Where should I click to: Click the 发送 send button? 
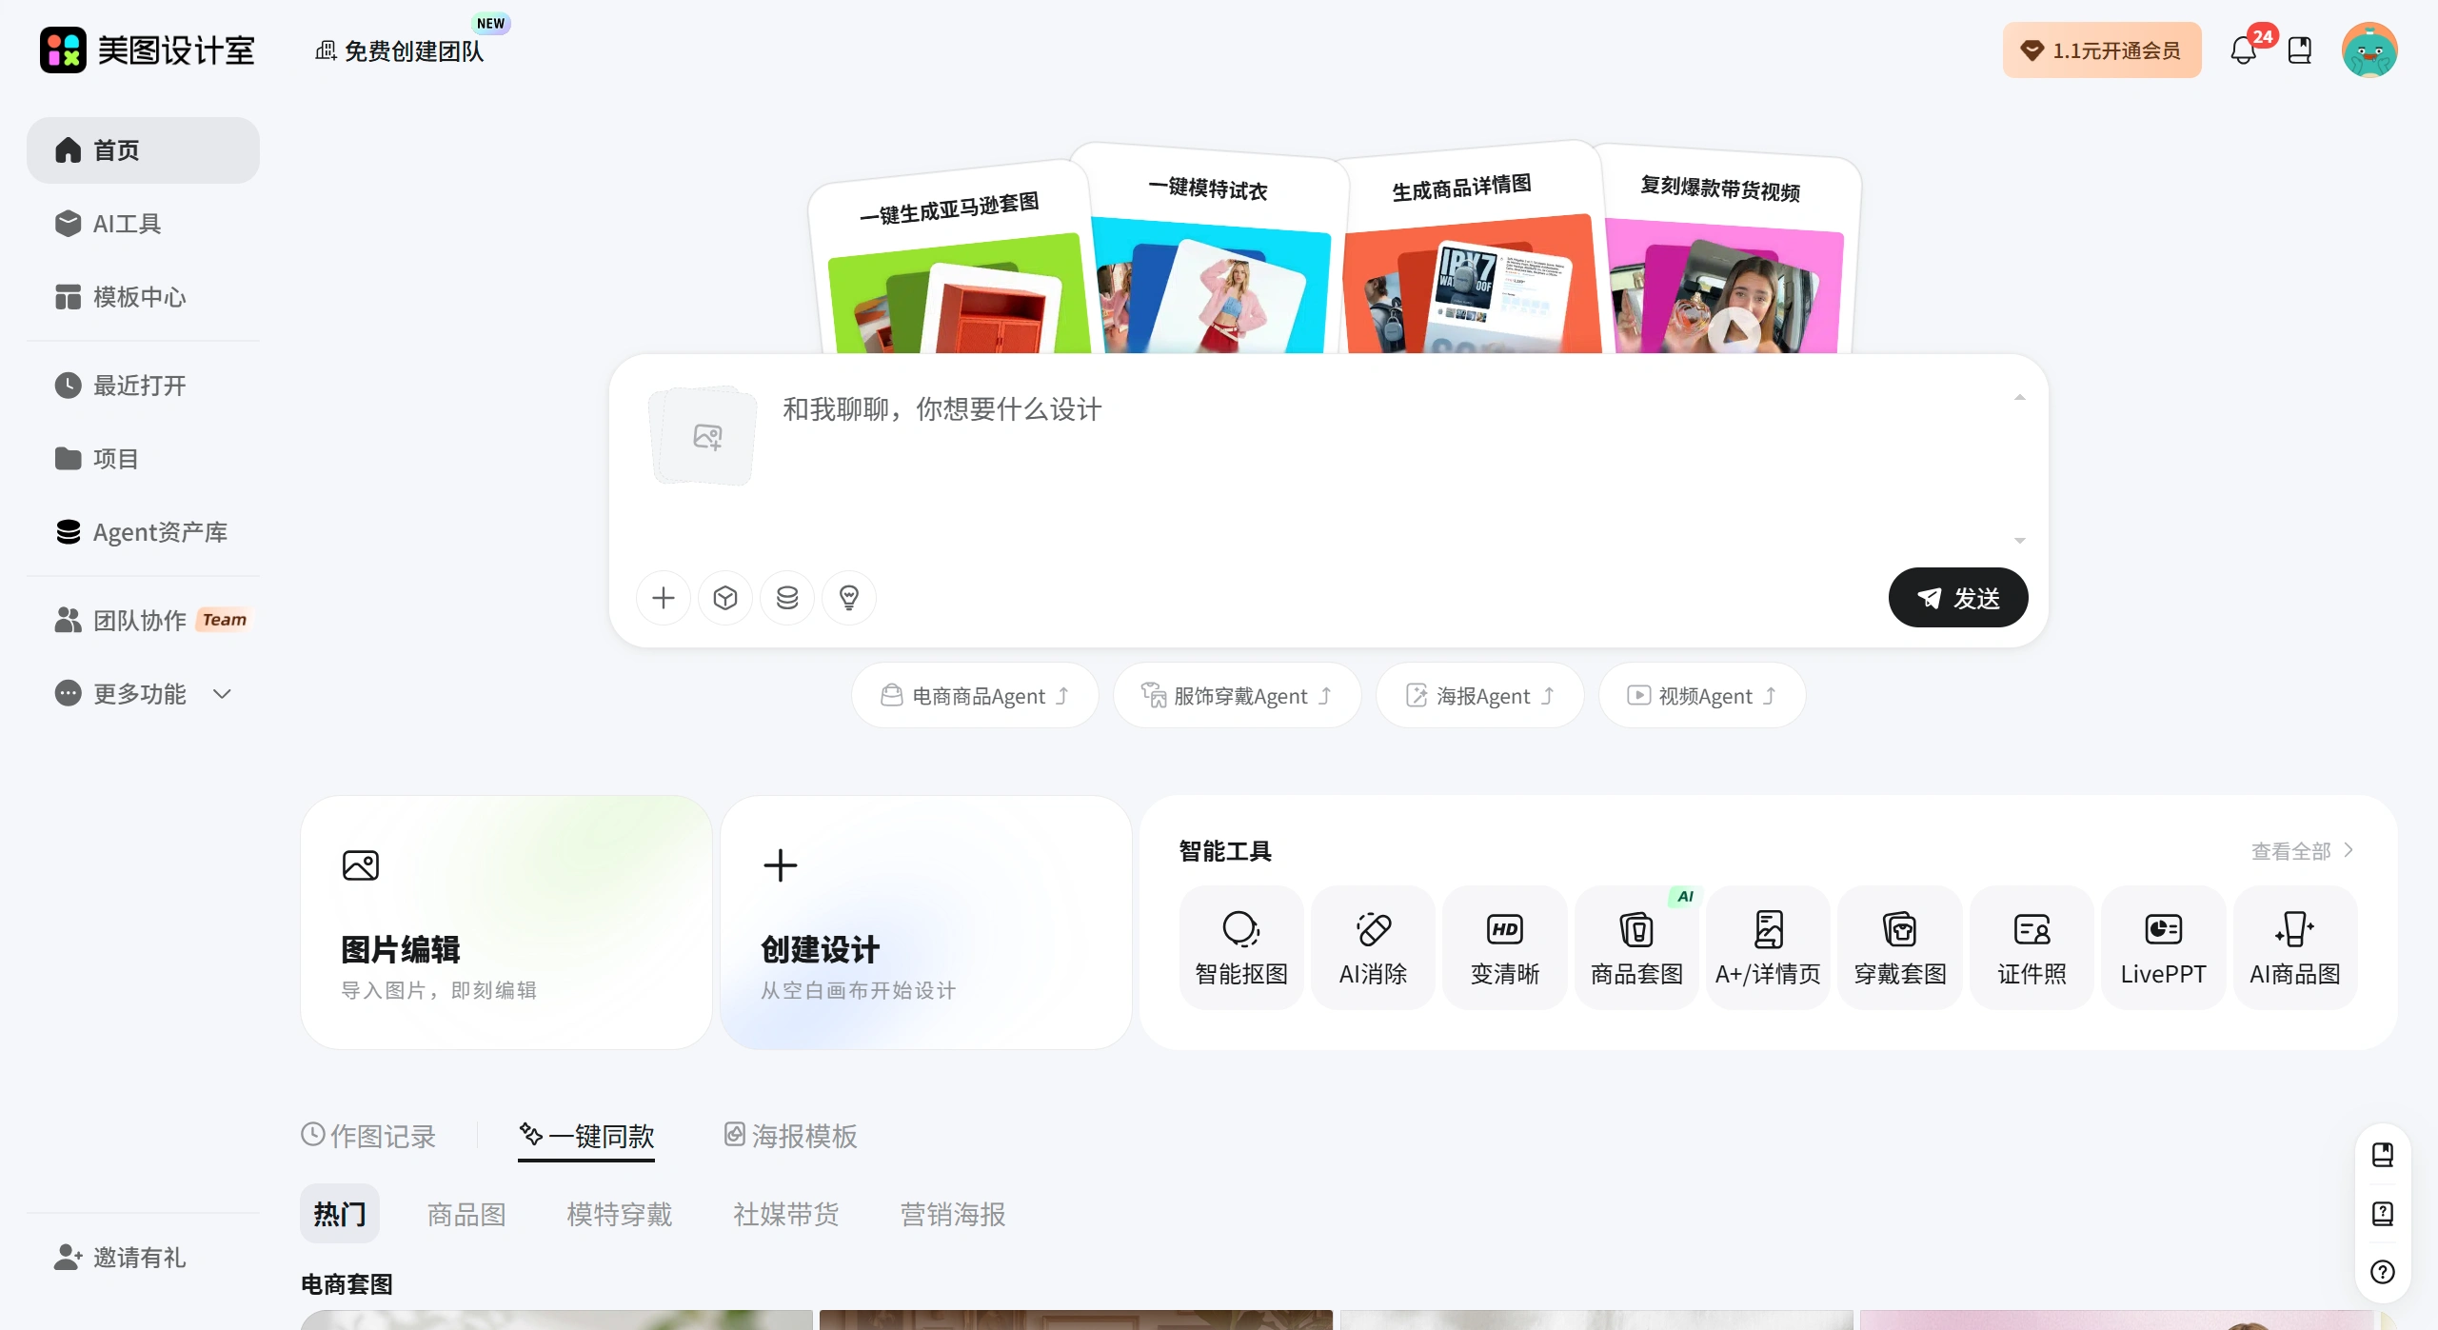(x=1957, y=597)
